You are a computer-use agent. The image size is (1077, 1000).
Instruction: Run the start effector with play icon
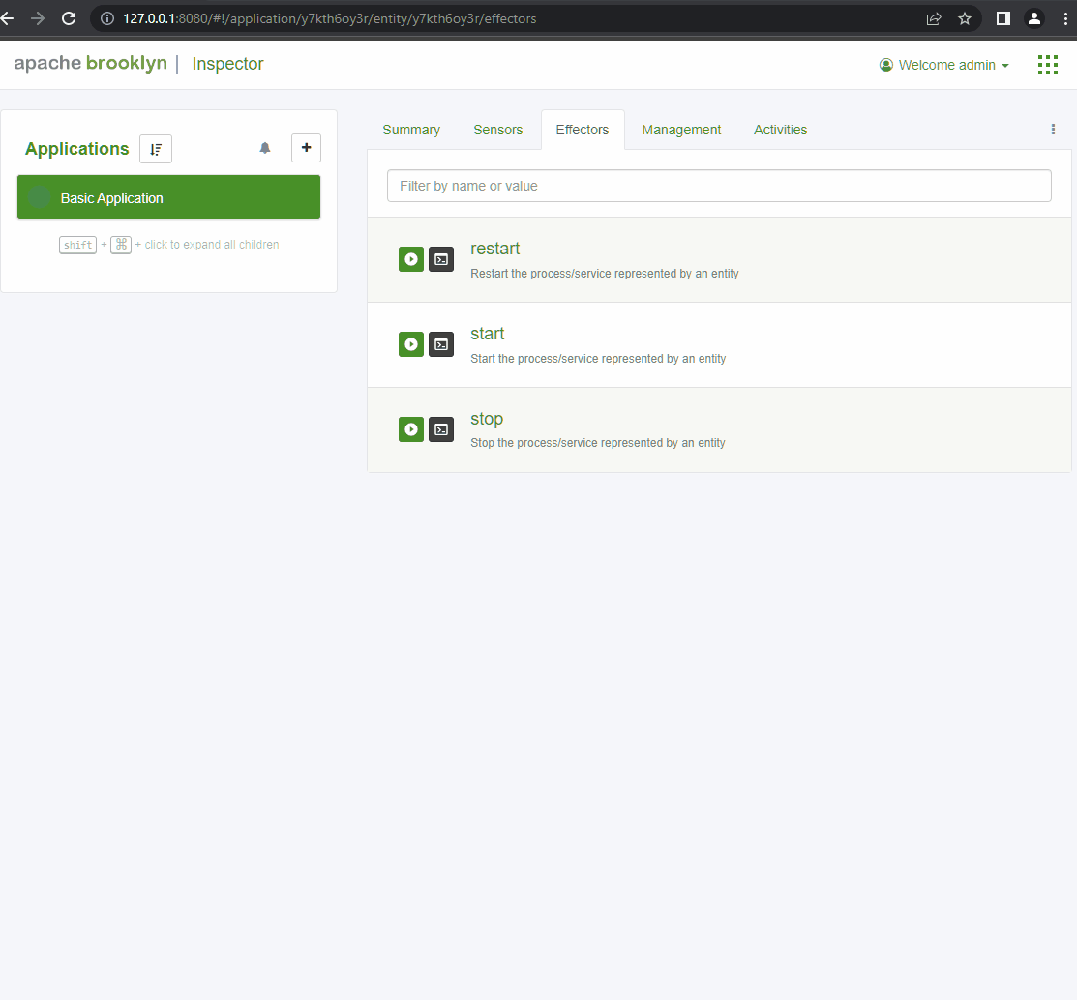point(410,344)
